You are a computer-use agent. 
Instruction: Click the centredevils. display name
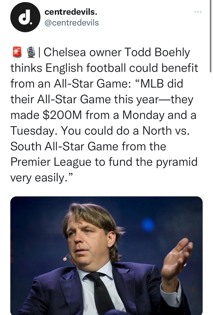71,12
